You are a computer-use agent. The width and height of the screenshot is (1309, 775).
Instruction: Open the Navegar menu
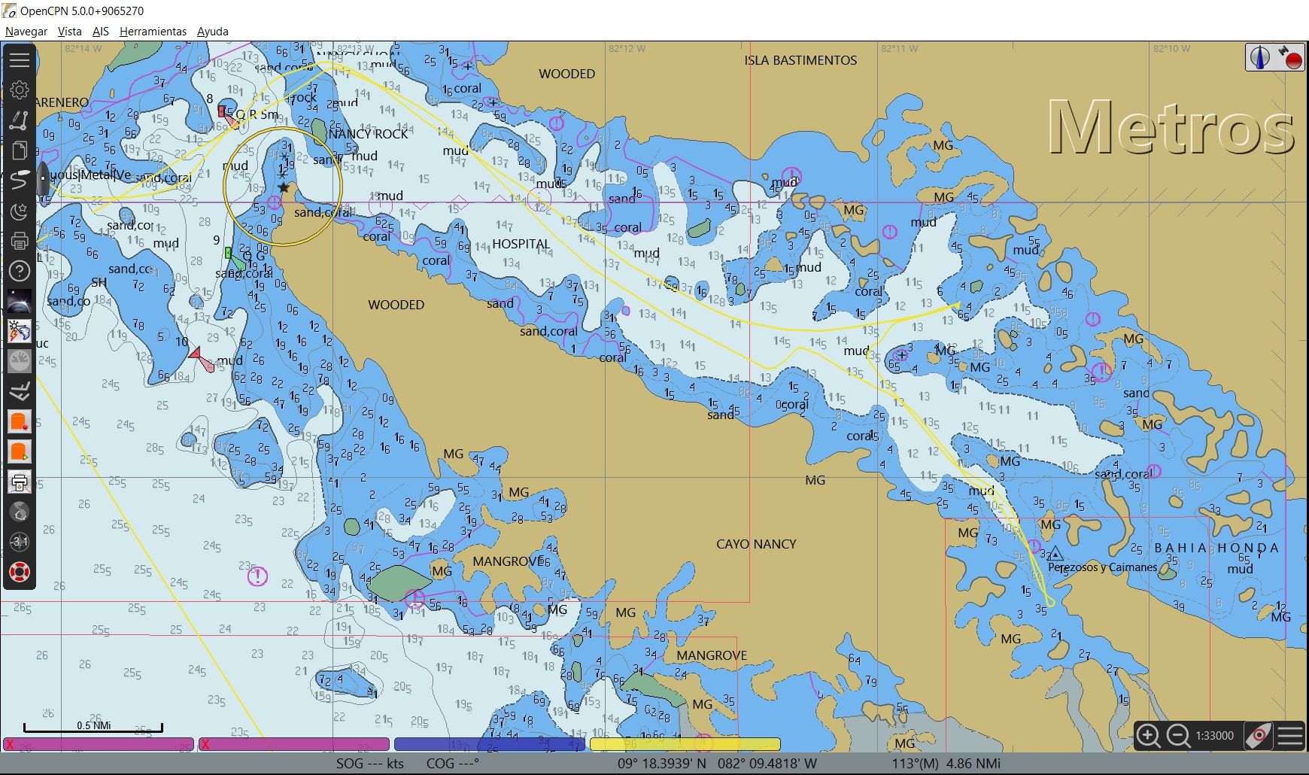[x=26, y=32]
